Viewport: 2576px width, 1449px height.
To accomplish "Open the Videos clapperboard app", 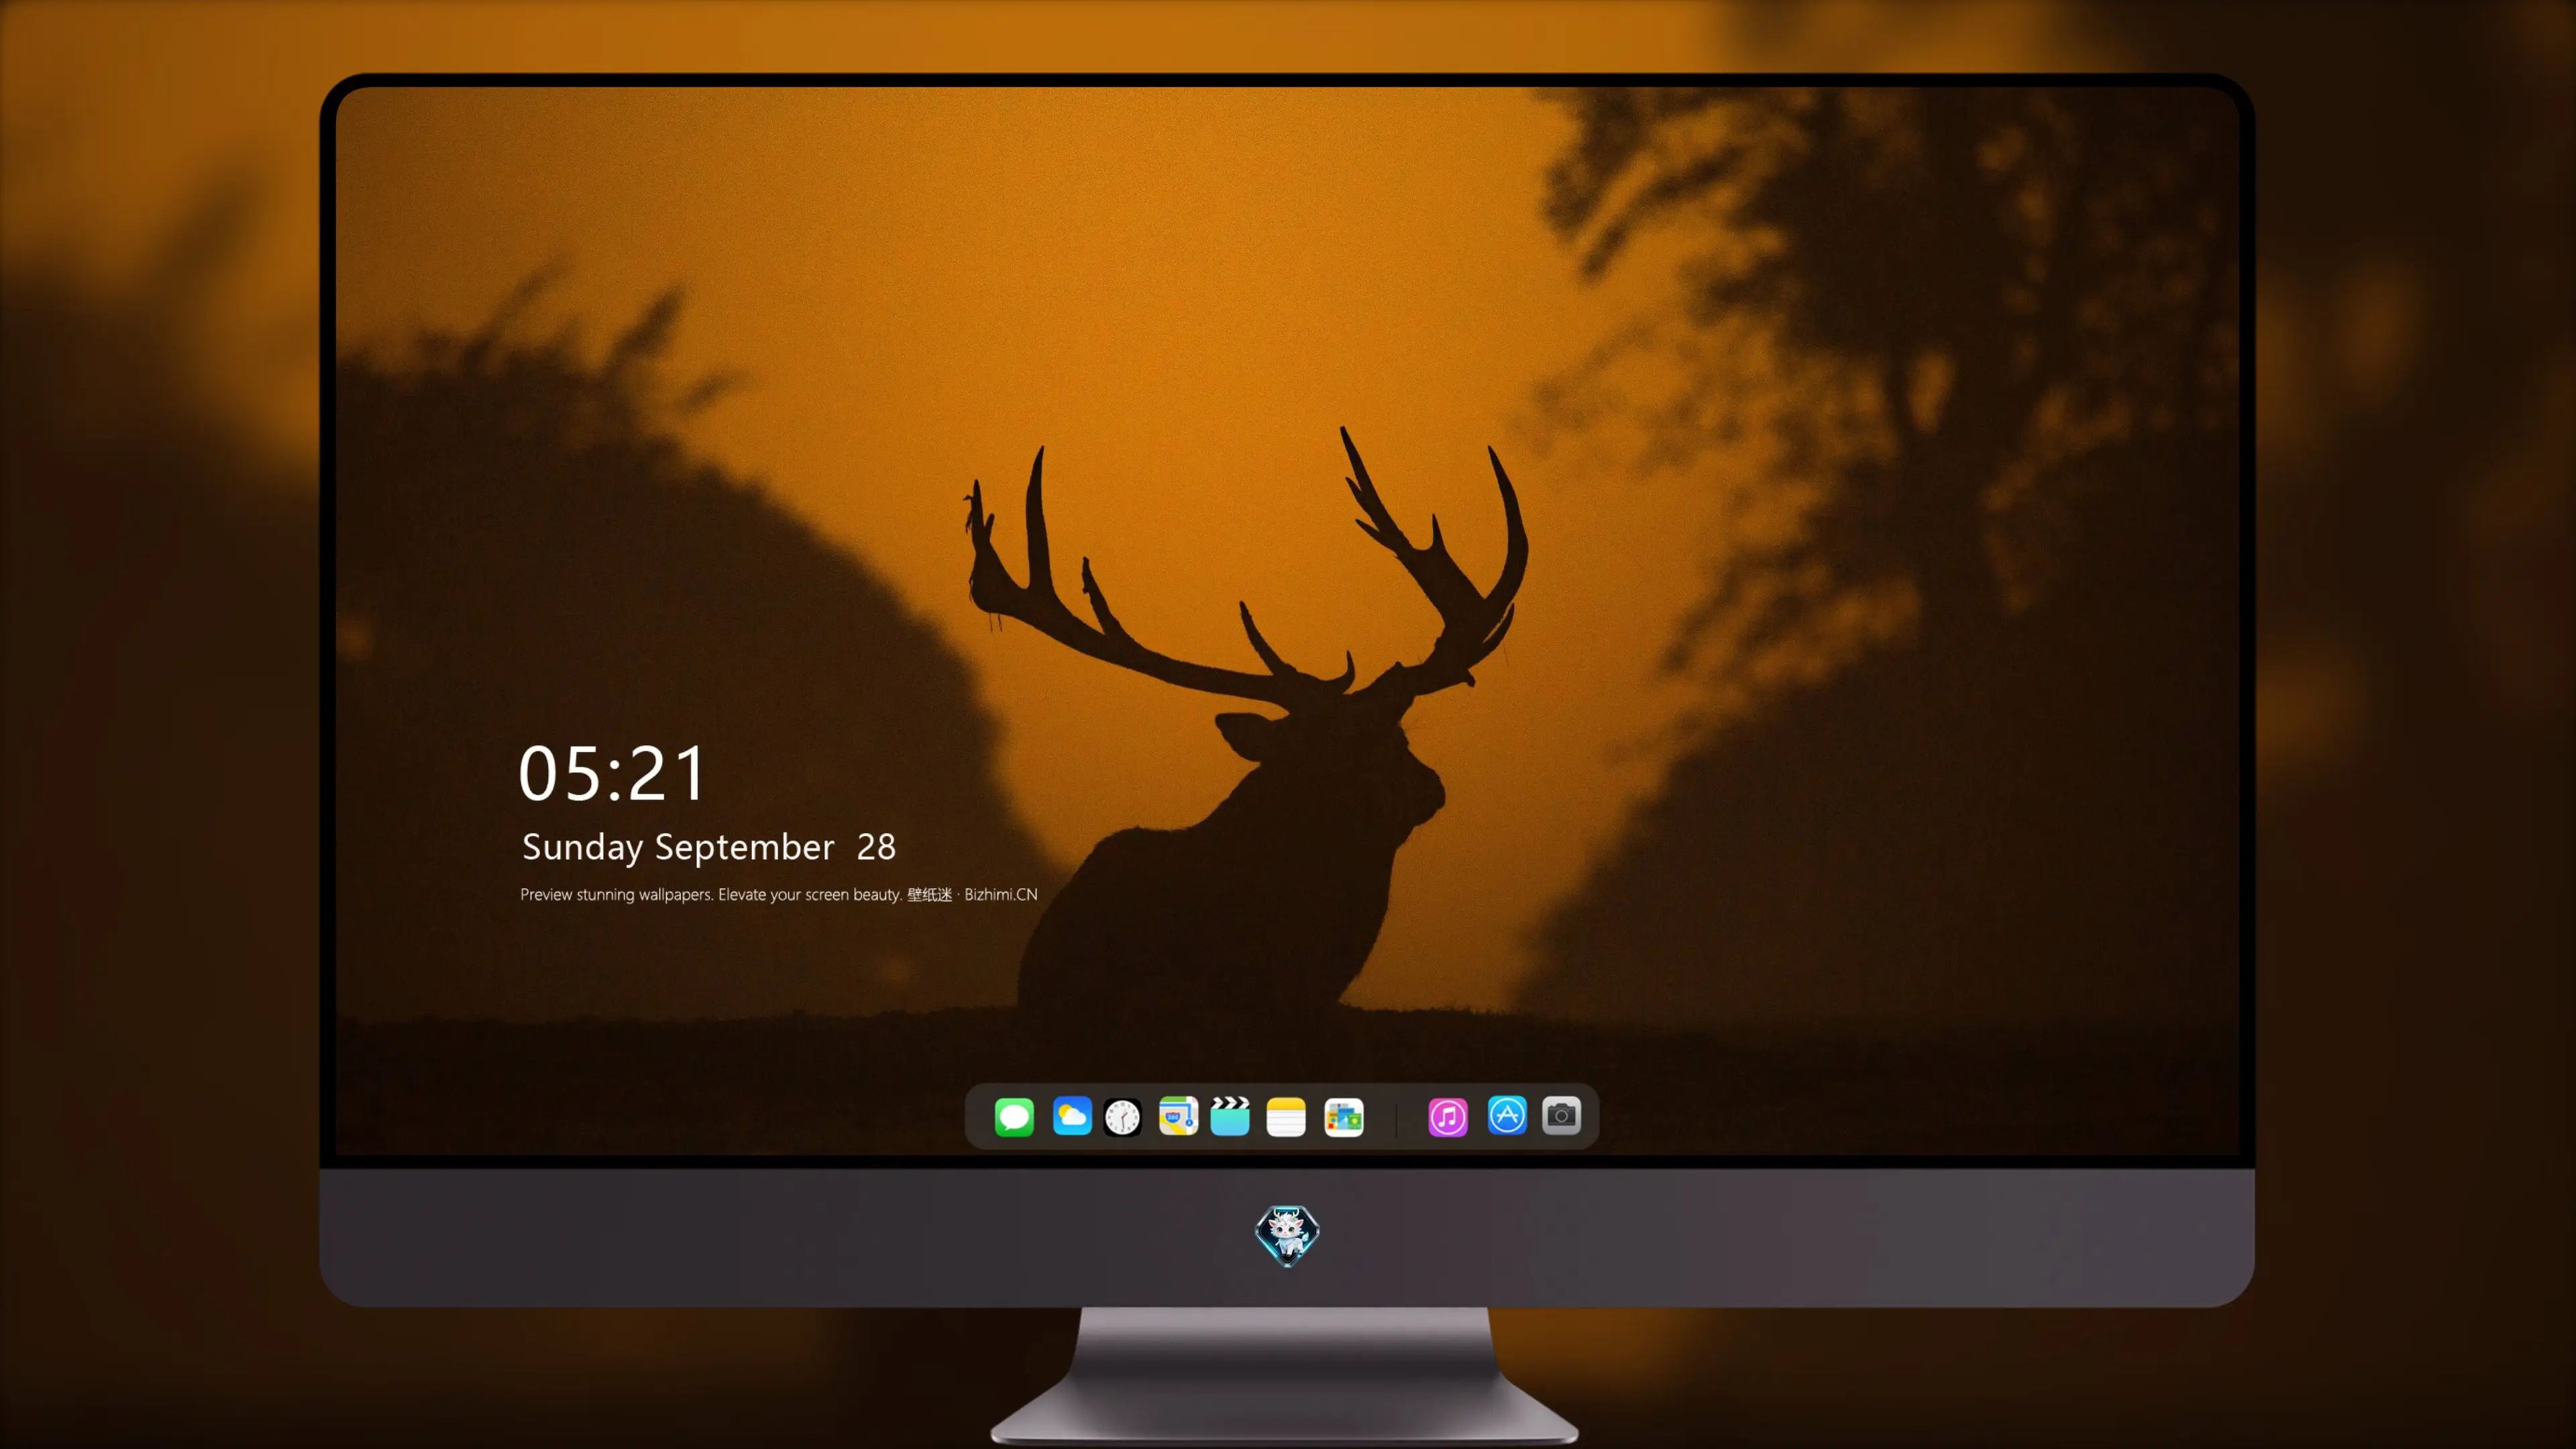I will point(1230,1116).
